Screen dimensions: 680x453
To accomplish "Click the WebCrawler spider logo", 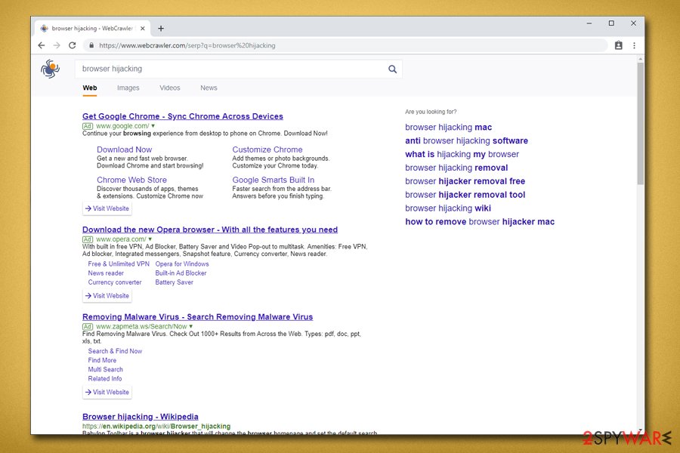I will pyautogui.click(x=51, y=69).
